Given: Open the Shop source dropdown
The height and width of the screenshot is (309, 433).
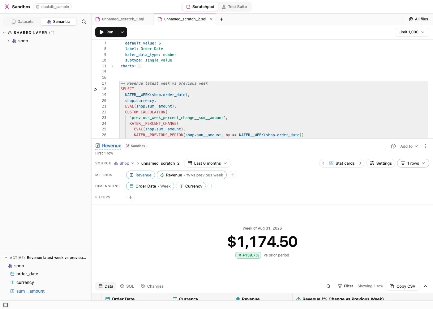Looking at the screenshot, I should [124, 163].
